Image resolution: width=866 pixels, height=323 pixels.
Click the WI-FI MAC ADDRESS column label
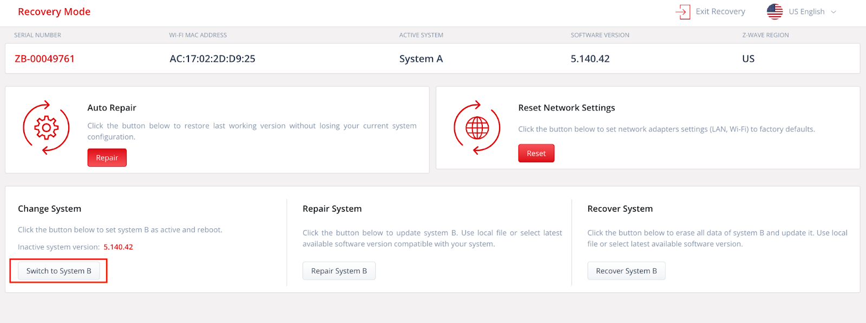[x=198, y=35]
